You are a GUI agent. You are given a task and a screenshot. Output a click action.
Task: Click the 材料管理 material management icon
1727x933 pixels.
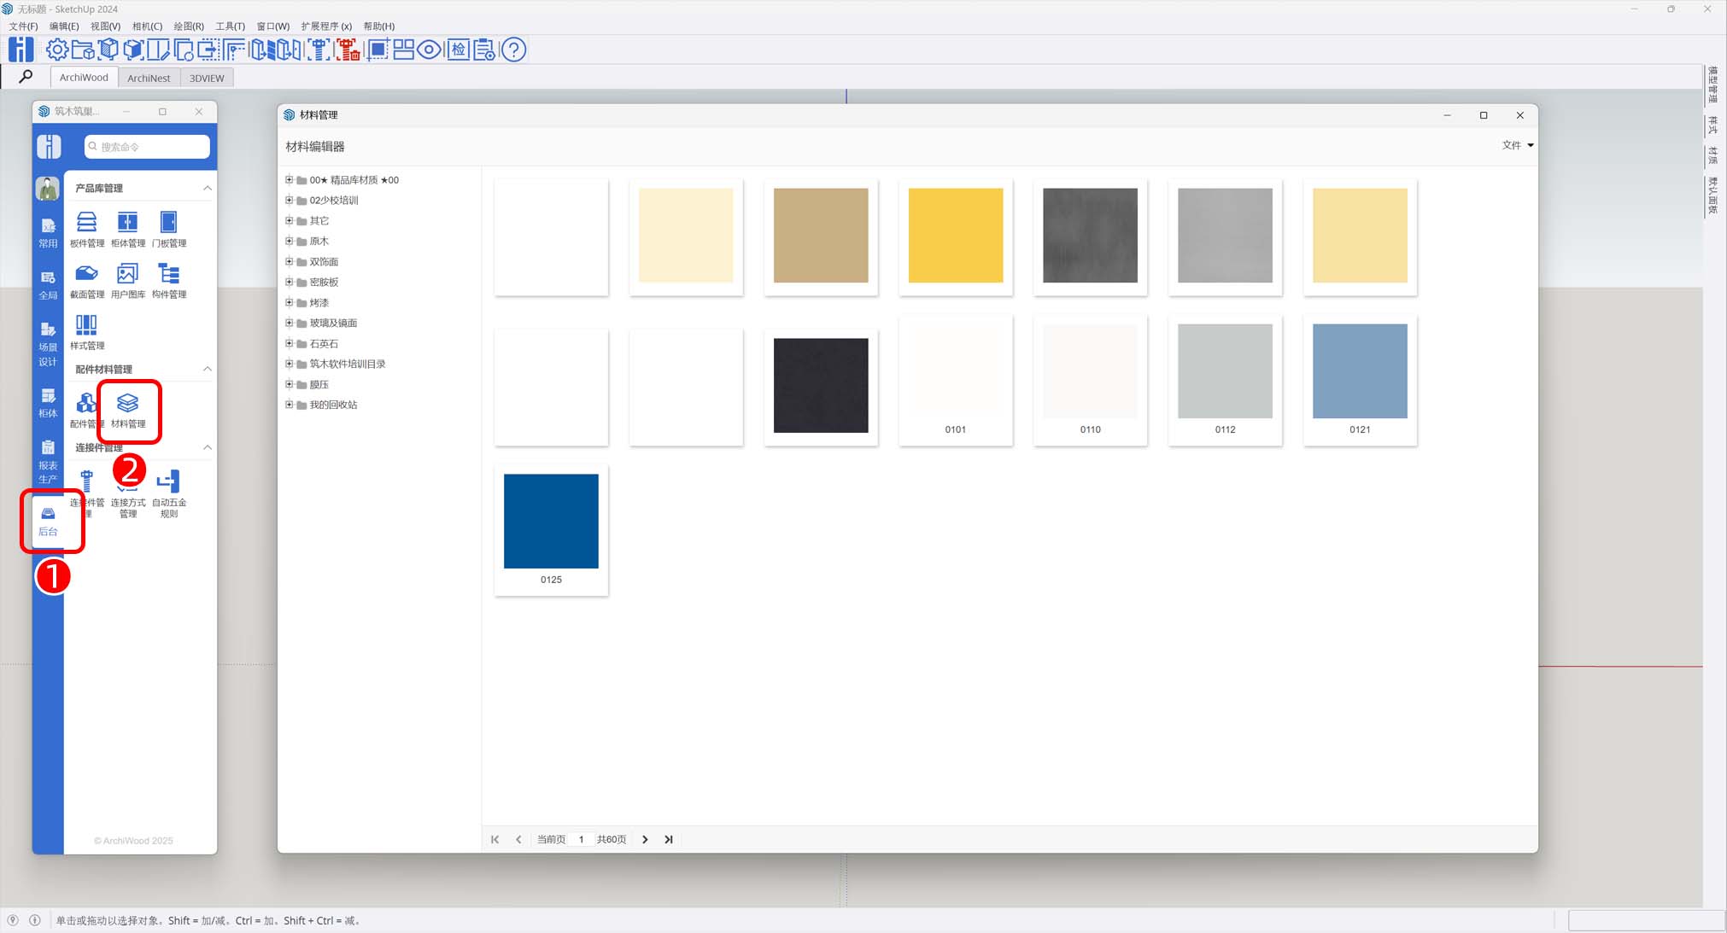pyautogui.click(x=128, y=405)
